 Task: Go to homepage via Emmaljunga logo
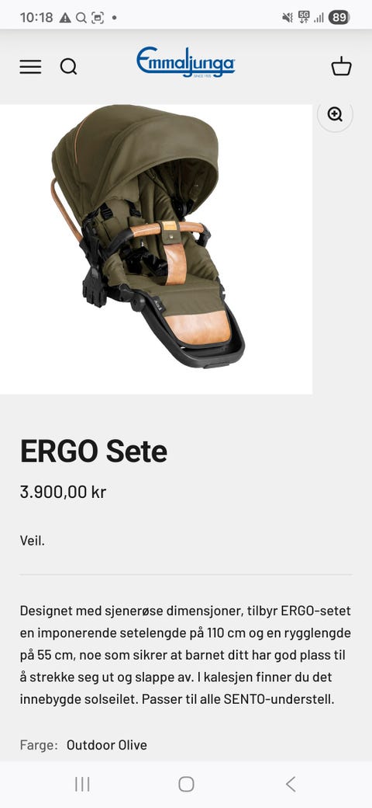coord(185,62)
